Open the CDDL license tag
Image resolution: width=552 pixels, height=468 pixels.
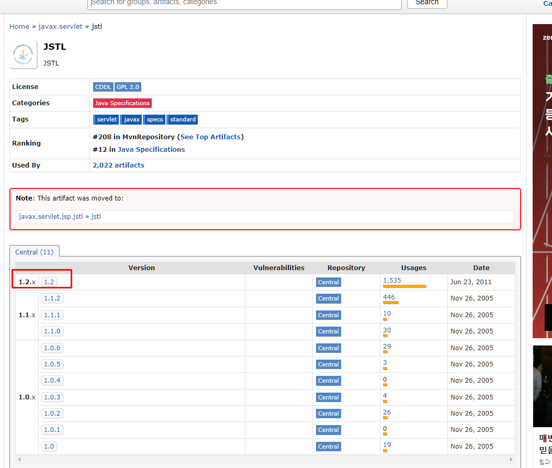(103, 87)
